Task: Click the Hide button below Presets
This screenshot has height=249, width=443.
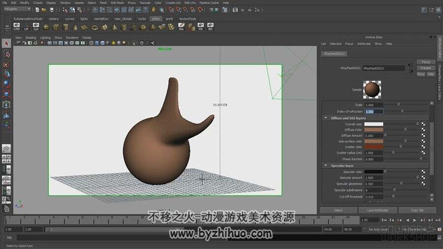Action: tap(431, 74)
